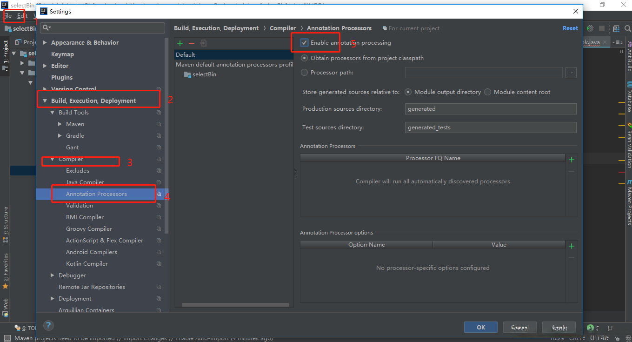The height and width of the screenshot is (342, 632).
Task: Open the Android Compilers settings page
Action: [x=92, y=252]
